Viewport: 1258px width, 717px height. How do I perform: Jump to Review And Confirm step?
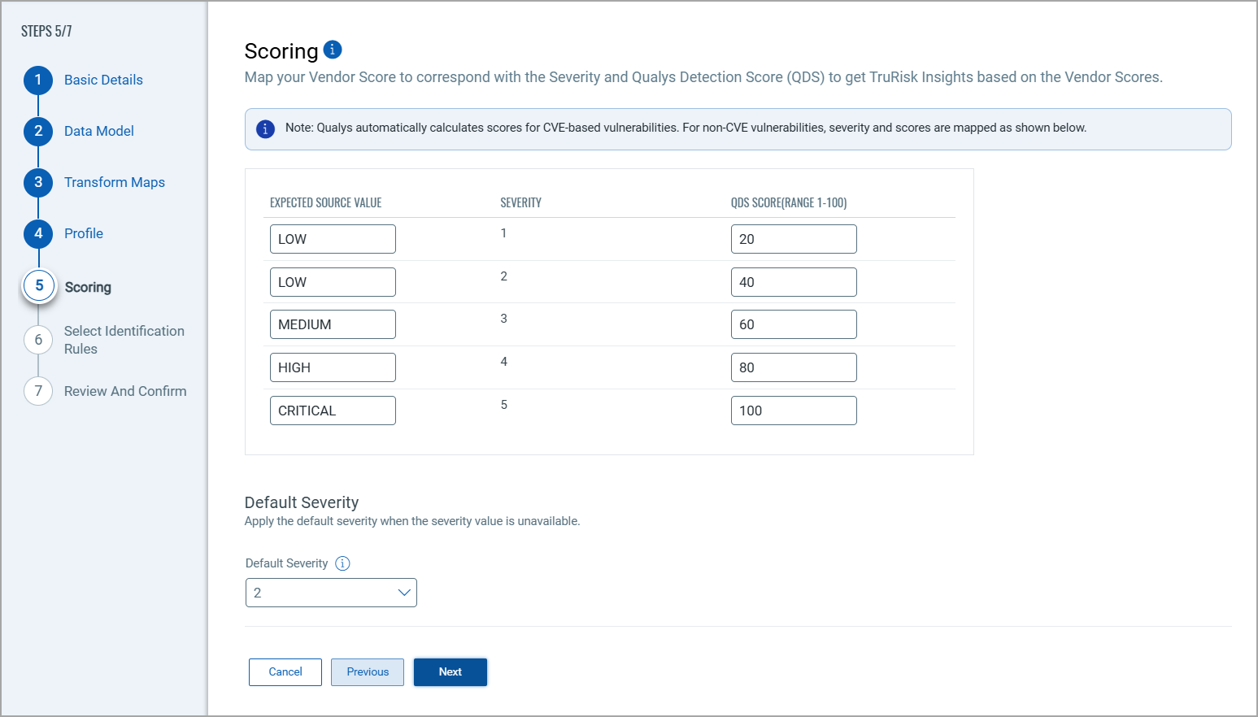125,391
